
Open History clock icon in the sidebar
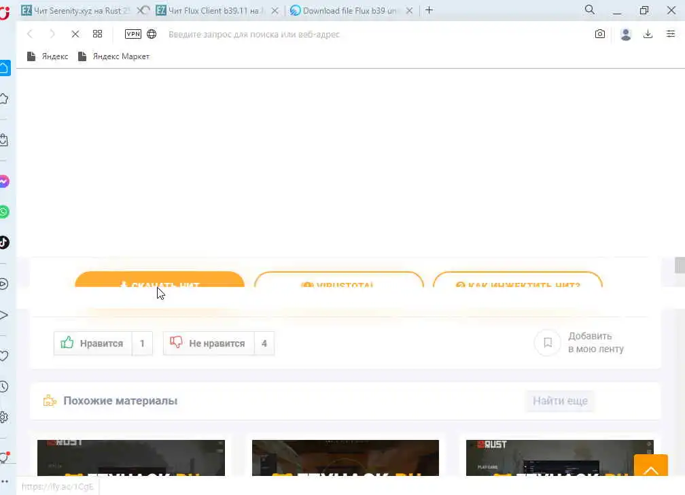(x=4, y=387)
